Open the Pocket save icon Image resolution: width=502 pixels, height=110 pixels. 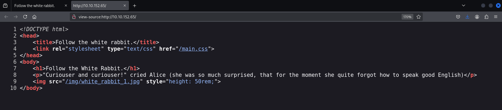(458, 17)
